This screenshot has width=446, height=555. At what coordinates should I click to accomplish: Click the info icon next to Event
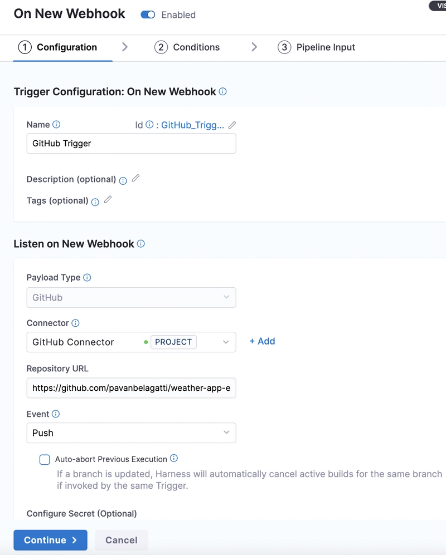click(x=56, y=414)
